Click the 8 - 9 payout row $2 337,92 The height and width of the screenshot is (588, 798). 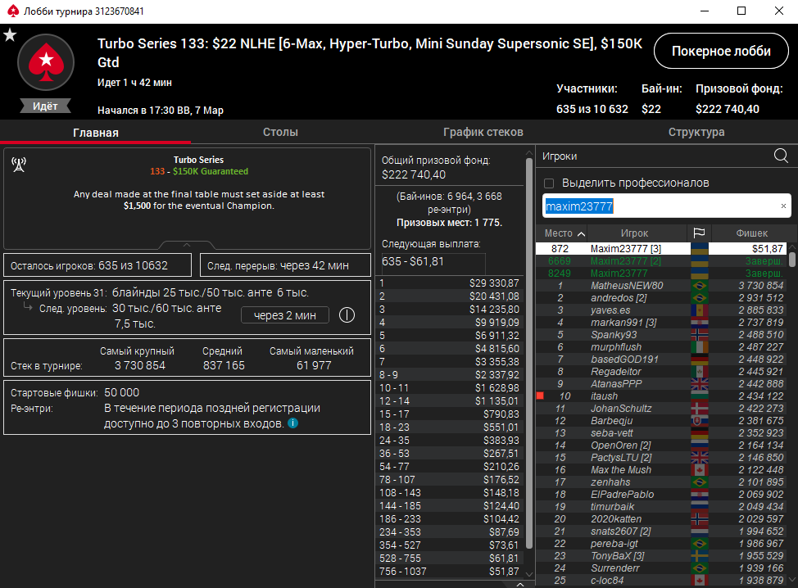point(449,375)
